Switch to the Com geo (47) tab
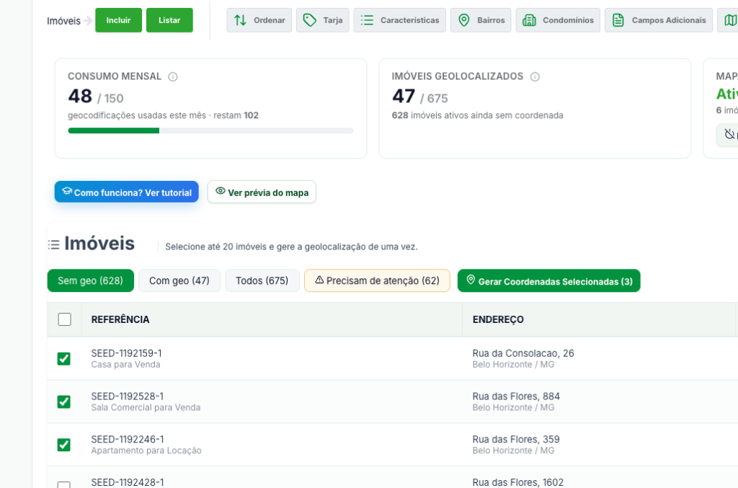 [179, 280]
